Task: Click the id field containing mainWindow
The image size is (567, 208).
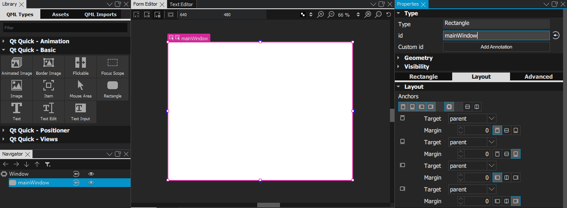Action: pos(496,35)
